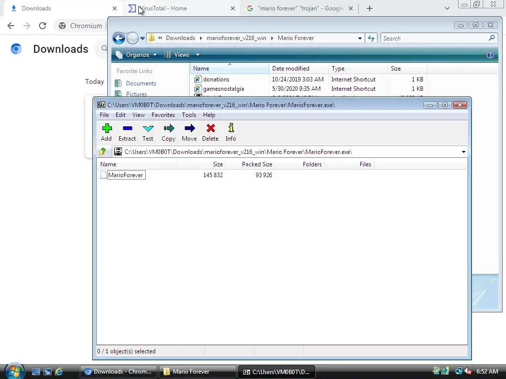Image resolution: width=506 pixels, height=379 pixels.
Task: Sort Explorer by Date modified column
Action: [x=298, y=68]
